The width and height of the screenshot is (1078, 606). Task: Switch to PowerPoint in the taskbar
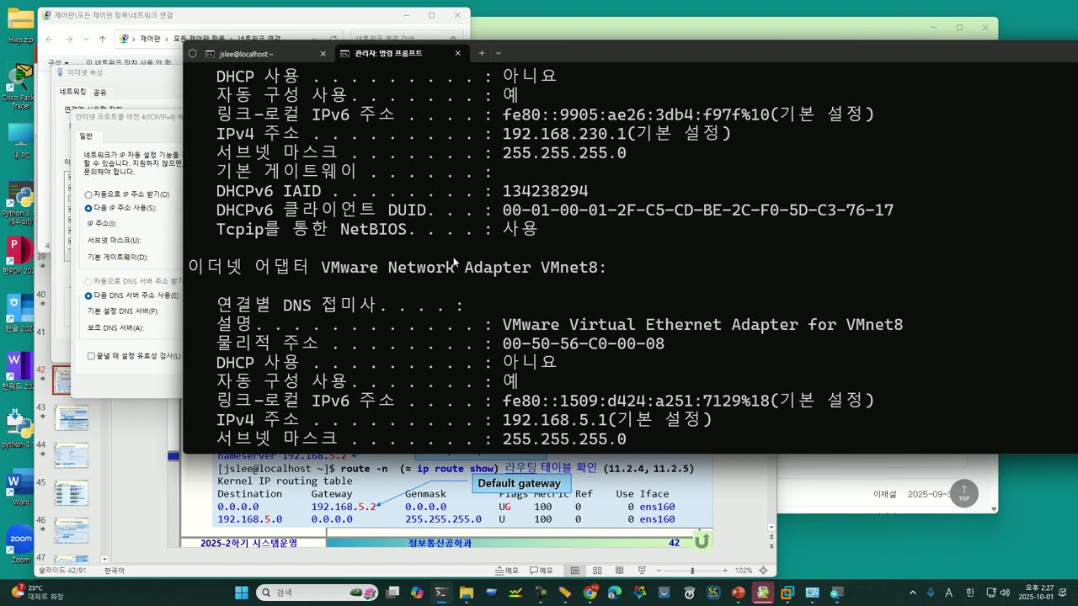point(739,593)
